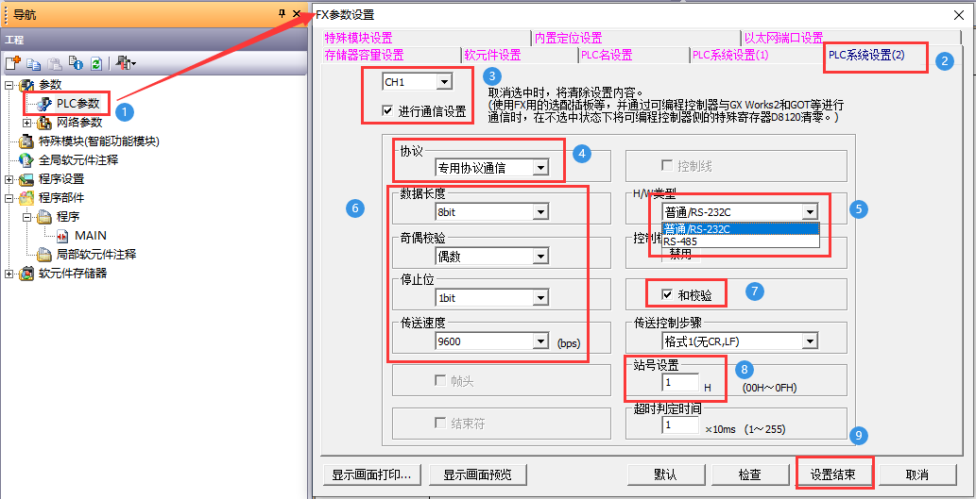Open the 传送速度 9600 dropdown
Viewport: 976px width, 499px height.
coord(540,341)
